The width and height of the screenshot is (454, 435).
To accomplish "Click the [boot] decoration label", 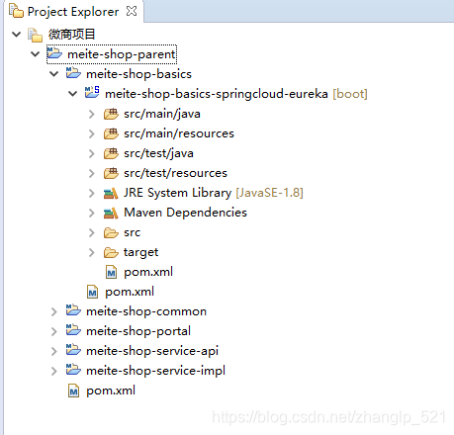I will [x=350, y=94].
